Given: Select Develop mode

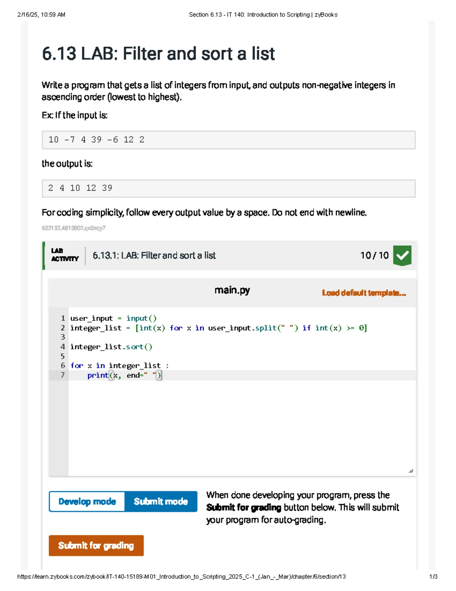Looking at the screenshot, I should [87, 501].
